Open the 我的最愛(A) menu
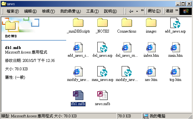This screenshot has height=119, width=193. click(x=70, y=11)
